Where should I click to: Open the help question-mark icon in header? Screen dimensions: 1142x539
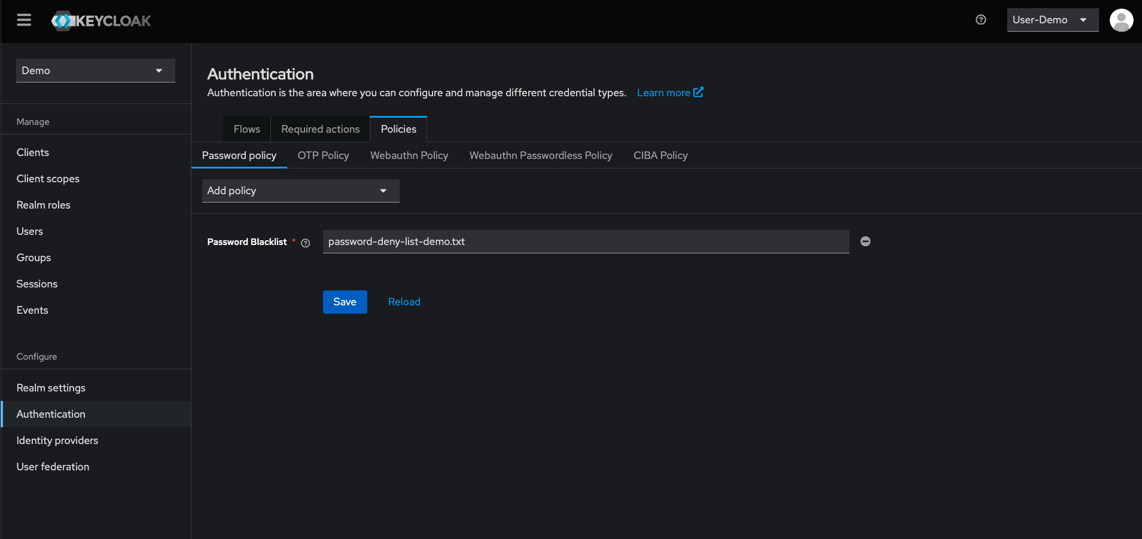point(980,20)
